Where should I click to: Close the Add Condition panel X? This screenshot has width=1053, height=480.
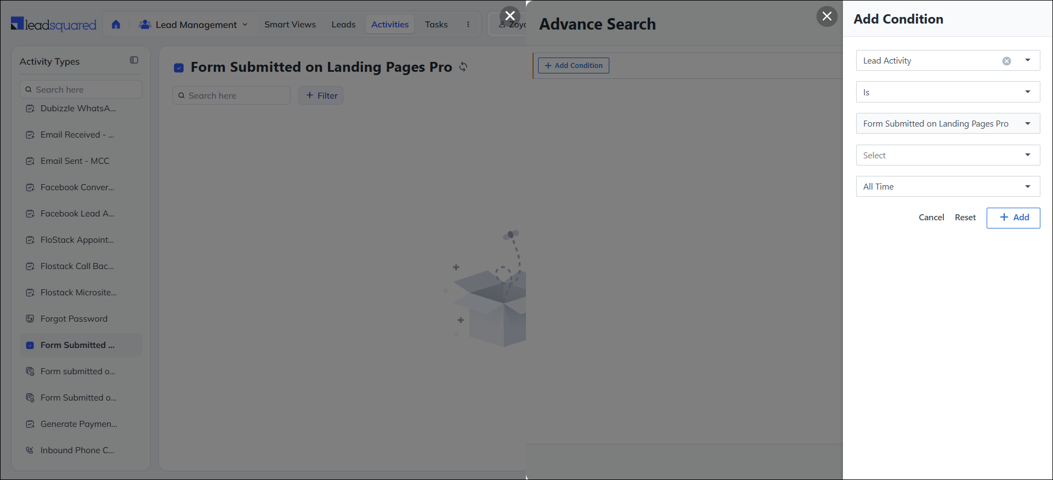click(x=827, y=16)
